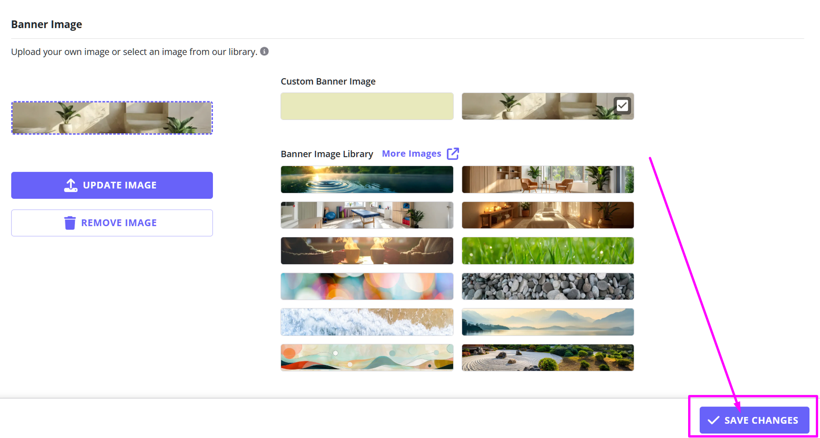Click the trash icon on Remove Image
820x438 pixels.
coord(70,223)
